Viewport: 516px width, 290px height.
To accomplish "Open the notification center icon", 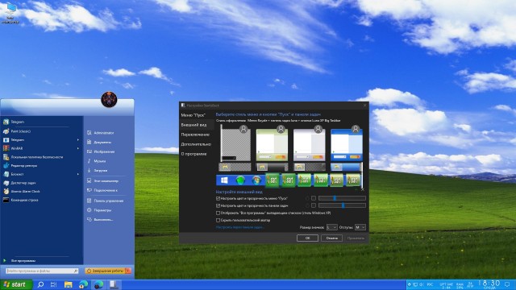I will tap(508, 284).
